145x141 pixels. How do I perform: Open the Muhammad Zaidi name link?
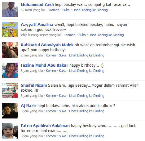(x=37, y=5)
